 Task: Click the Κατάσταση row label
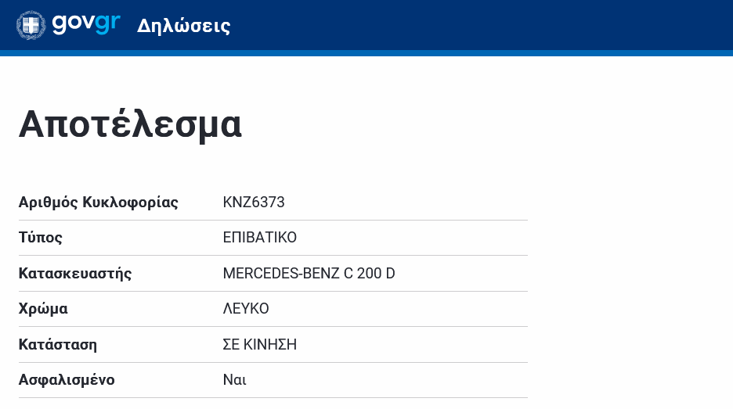[58, 345]
